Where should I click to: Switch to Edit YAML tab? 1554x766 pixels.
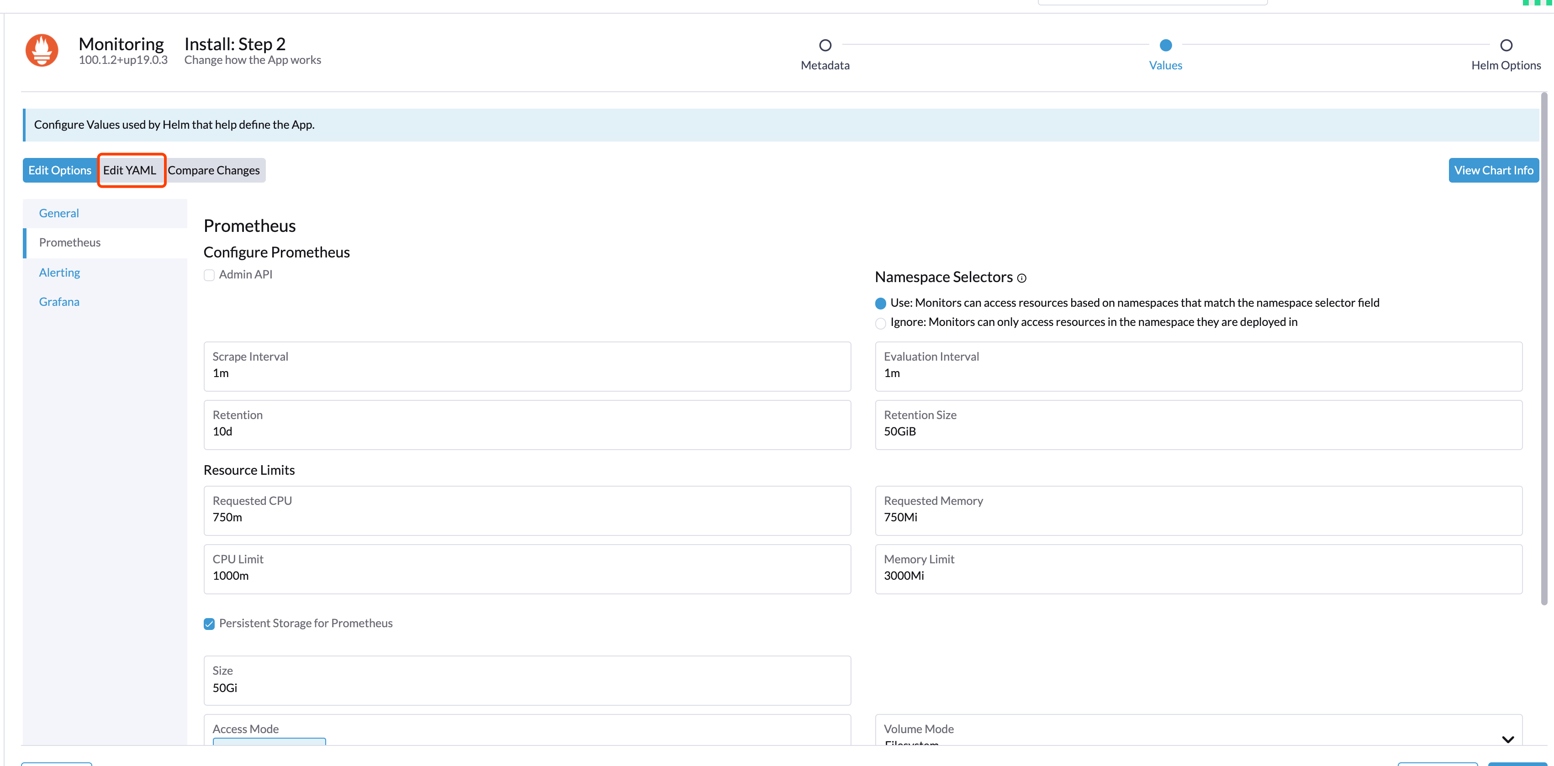click(130, 171)
